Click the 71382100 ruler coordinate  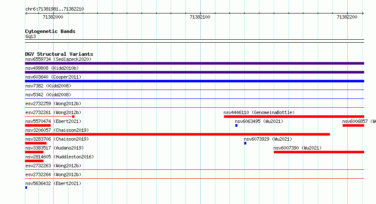point(200,17)
